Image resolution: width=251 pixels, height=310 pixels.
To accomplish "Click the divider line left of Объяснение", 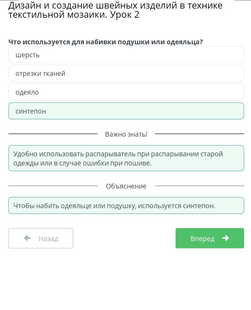I will click(x=53, y=186).
